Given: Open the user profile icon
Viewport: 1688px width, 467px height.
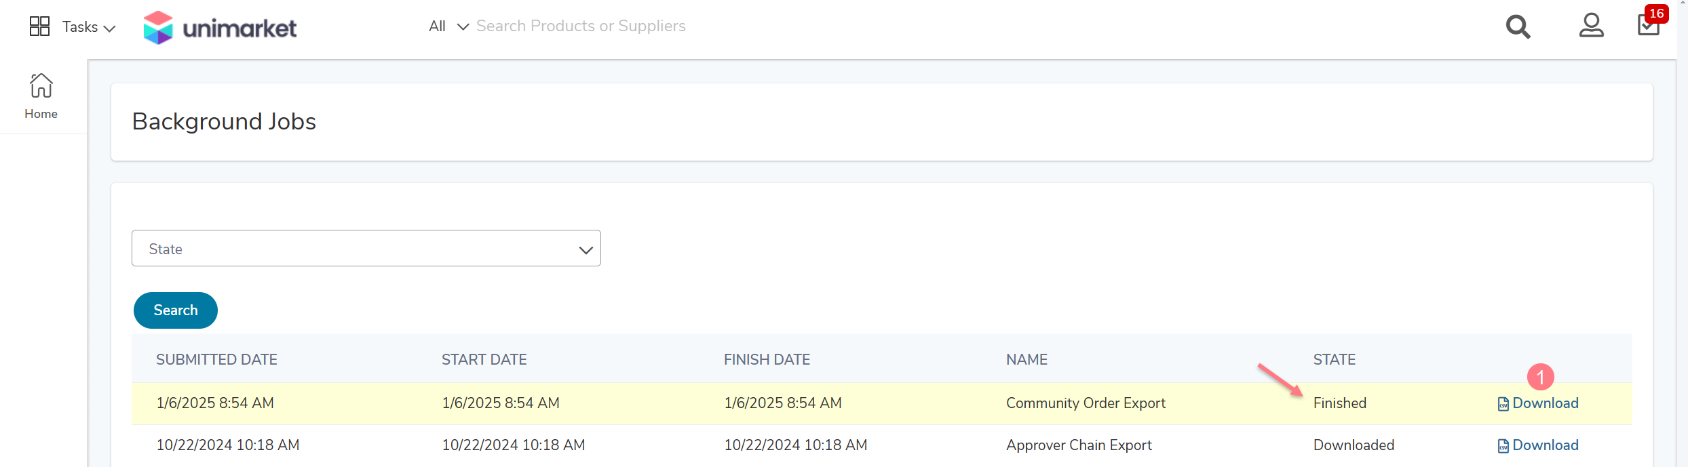Looking at the screenshot, I should click(x=1591, y=26).
